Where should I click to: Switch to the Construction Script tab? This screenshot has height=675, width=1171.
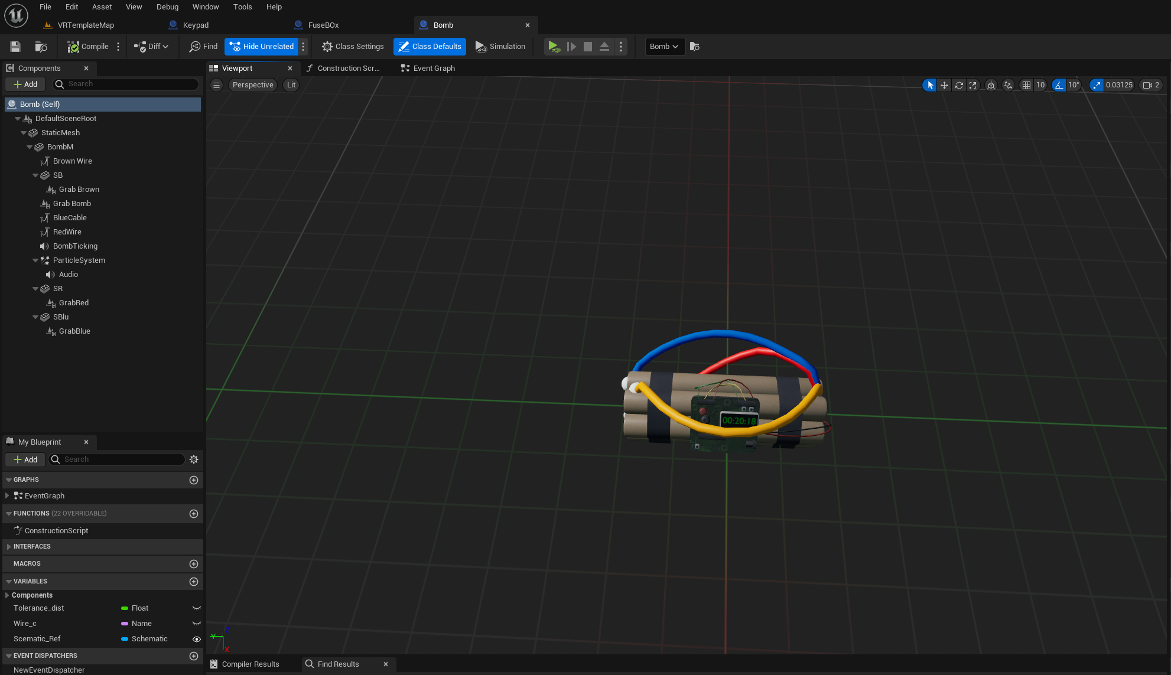(x=343, y=69)
